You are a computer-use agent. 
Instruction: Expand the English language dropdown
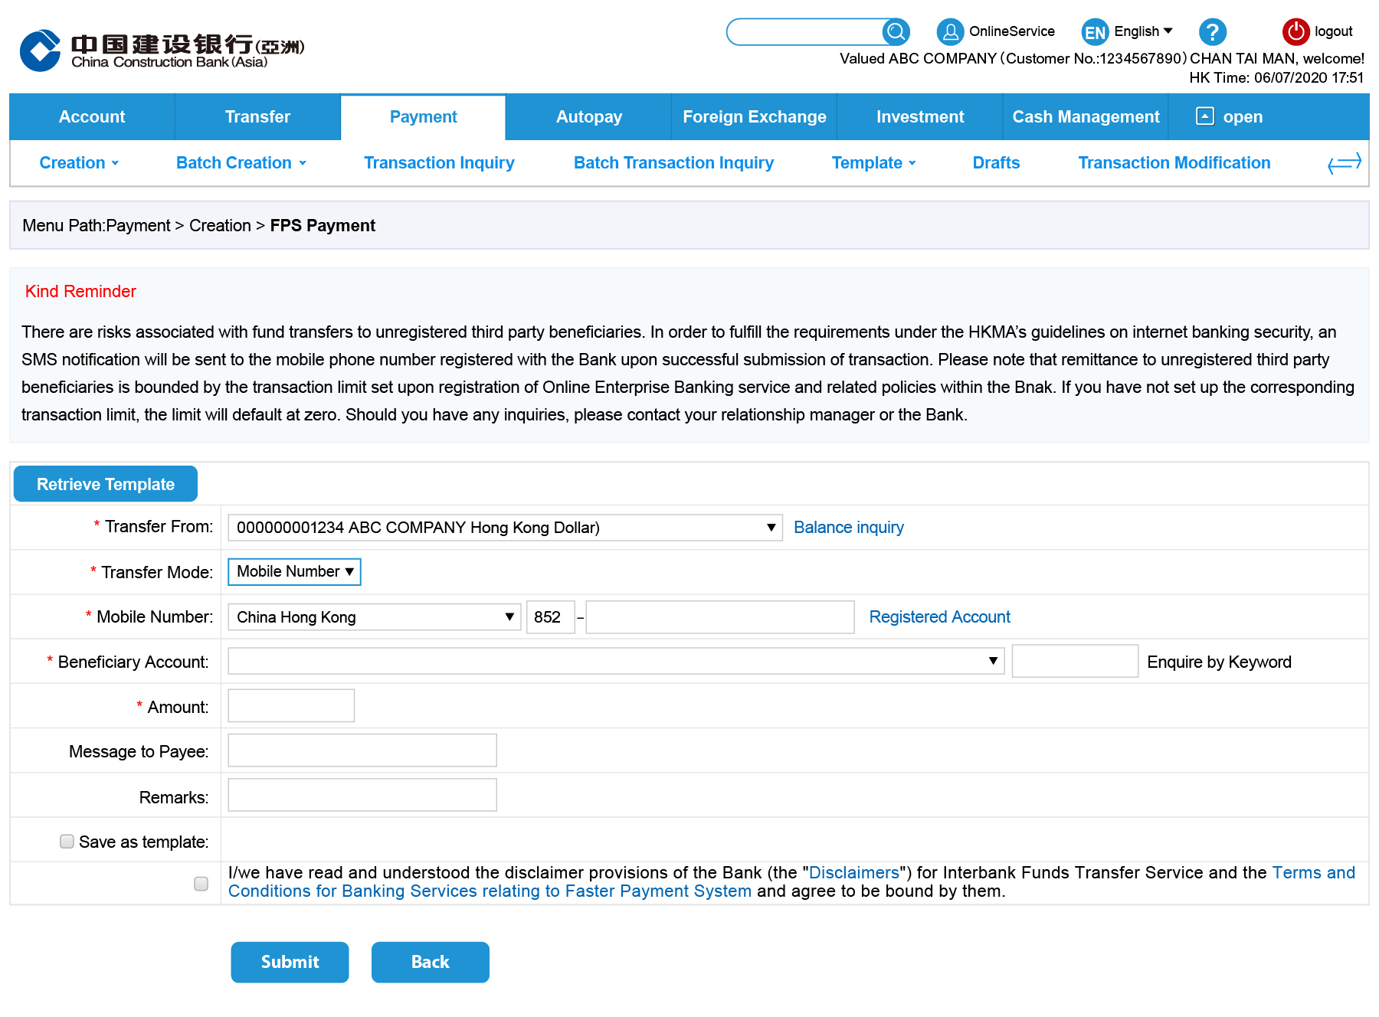(1143, 31)
